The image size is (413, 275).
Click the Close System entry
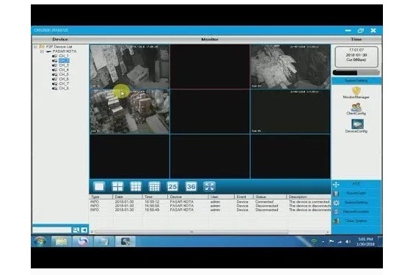357,221
